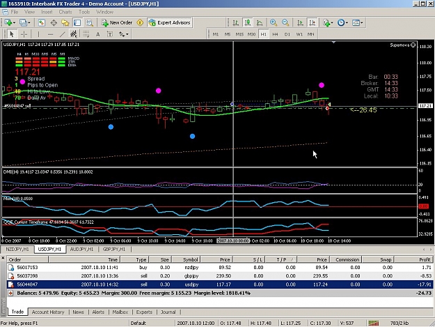Select the Text 'A' tool
This screenshot has width=435, height=327.
[97, 34]
